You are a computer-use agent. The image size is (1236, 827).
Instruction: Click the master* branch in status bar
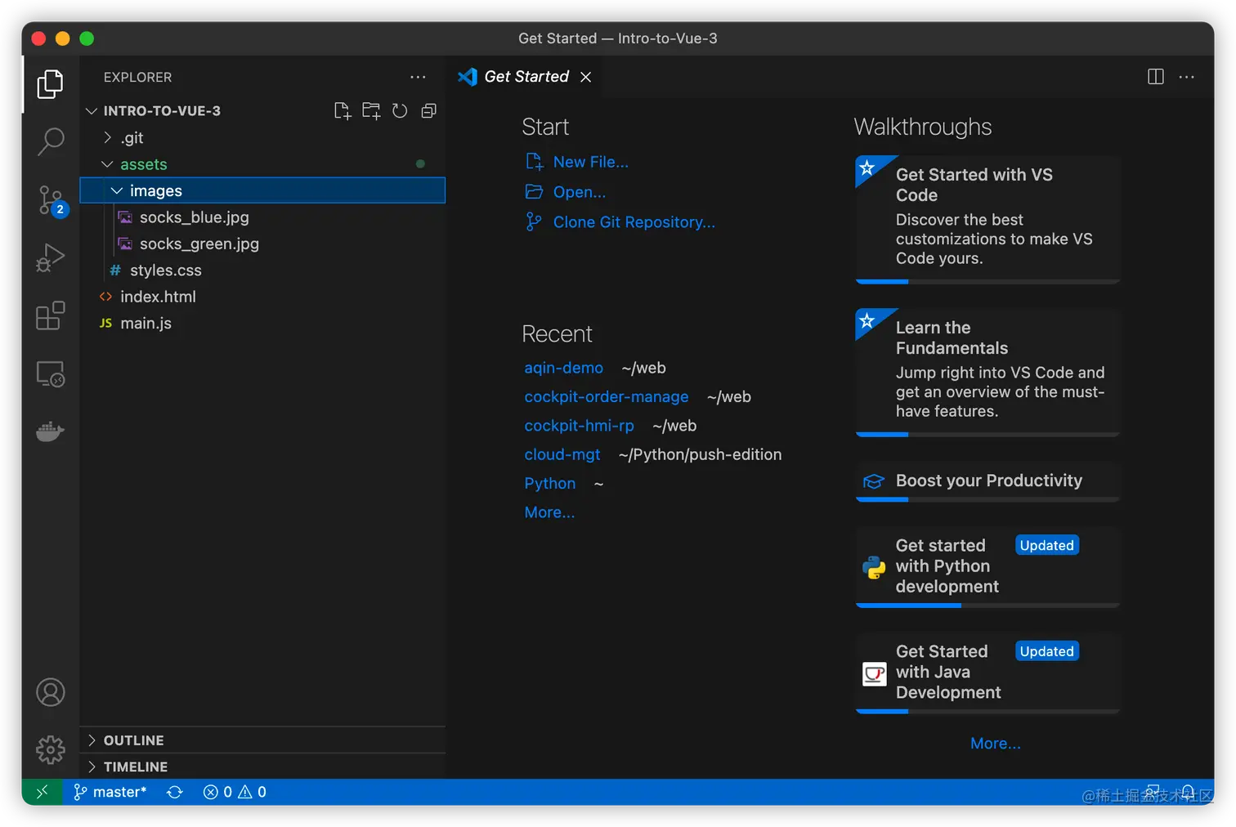tap(110, 792)
